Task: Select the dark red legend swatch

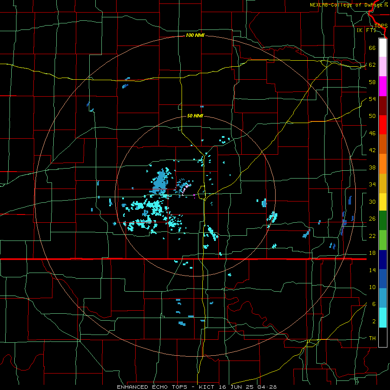Action: [x=383, y=106]
